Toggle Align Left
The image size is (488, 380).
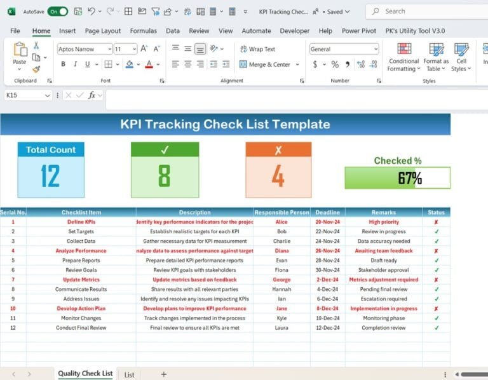click(175, 64)
